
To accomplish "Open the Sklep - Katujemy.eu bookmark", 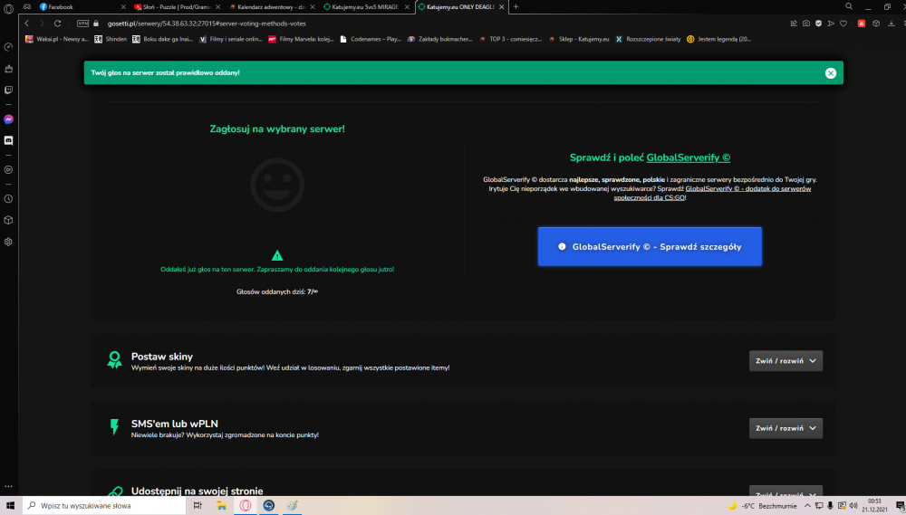I will pyautogui.click(x=579, y=39).
